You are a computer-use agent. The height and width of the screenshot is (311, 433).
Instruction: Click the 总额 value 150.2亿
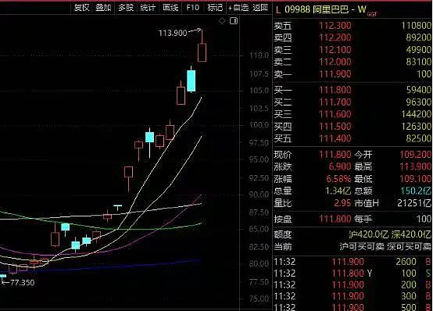click(416, 191)
